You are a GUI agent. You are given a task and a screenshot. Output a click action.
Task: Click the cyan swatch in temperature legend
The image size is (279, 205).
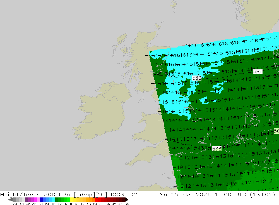click(x=54, y=200)
